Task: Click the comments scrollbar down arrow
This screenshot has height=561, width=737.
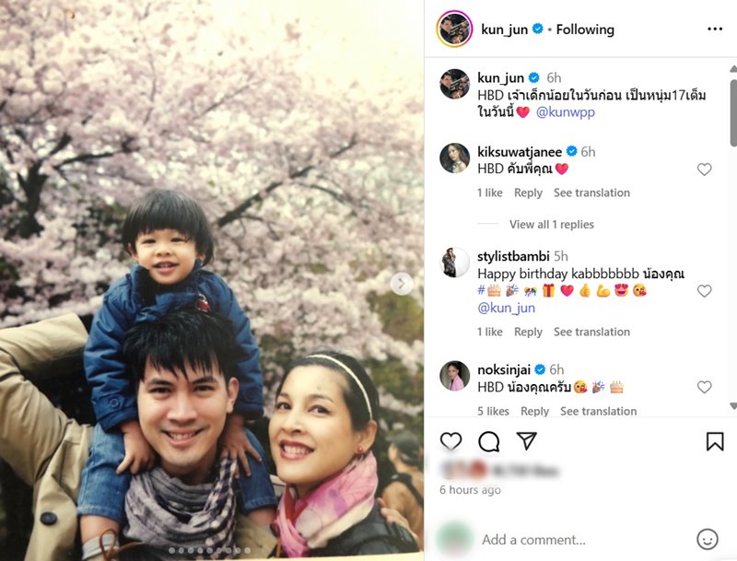Action: [x=732, y=406]
